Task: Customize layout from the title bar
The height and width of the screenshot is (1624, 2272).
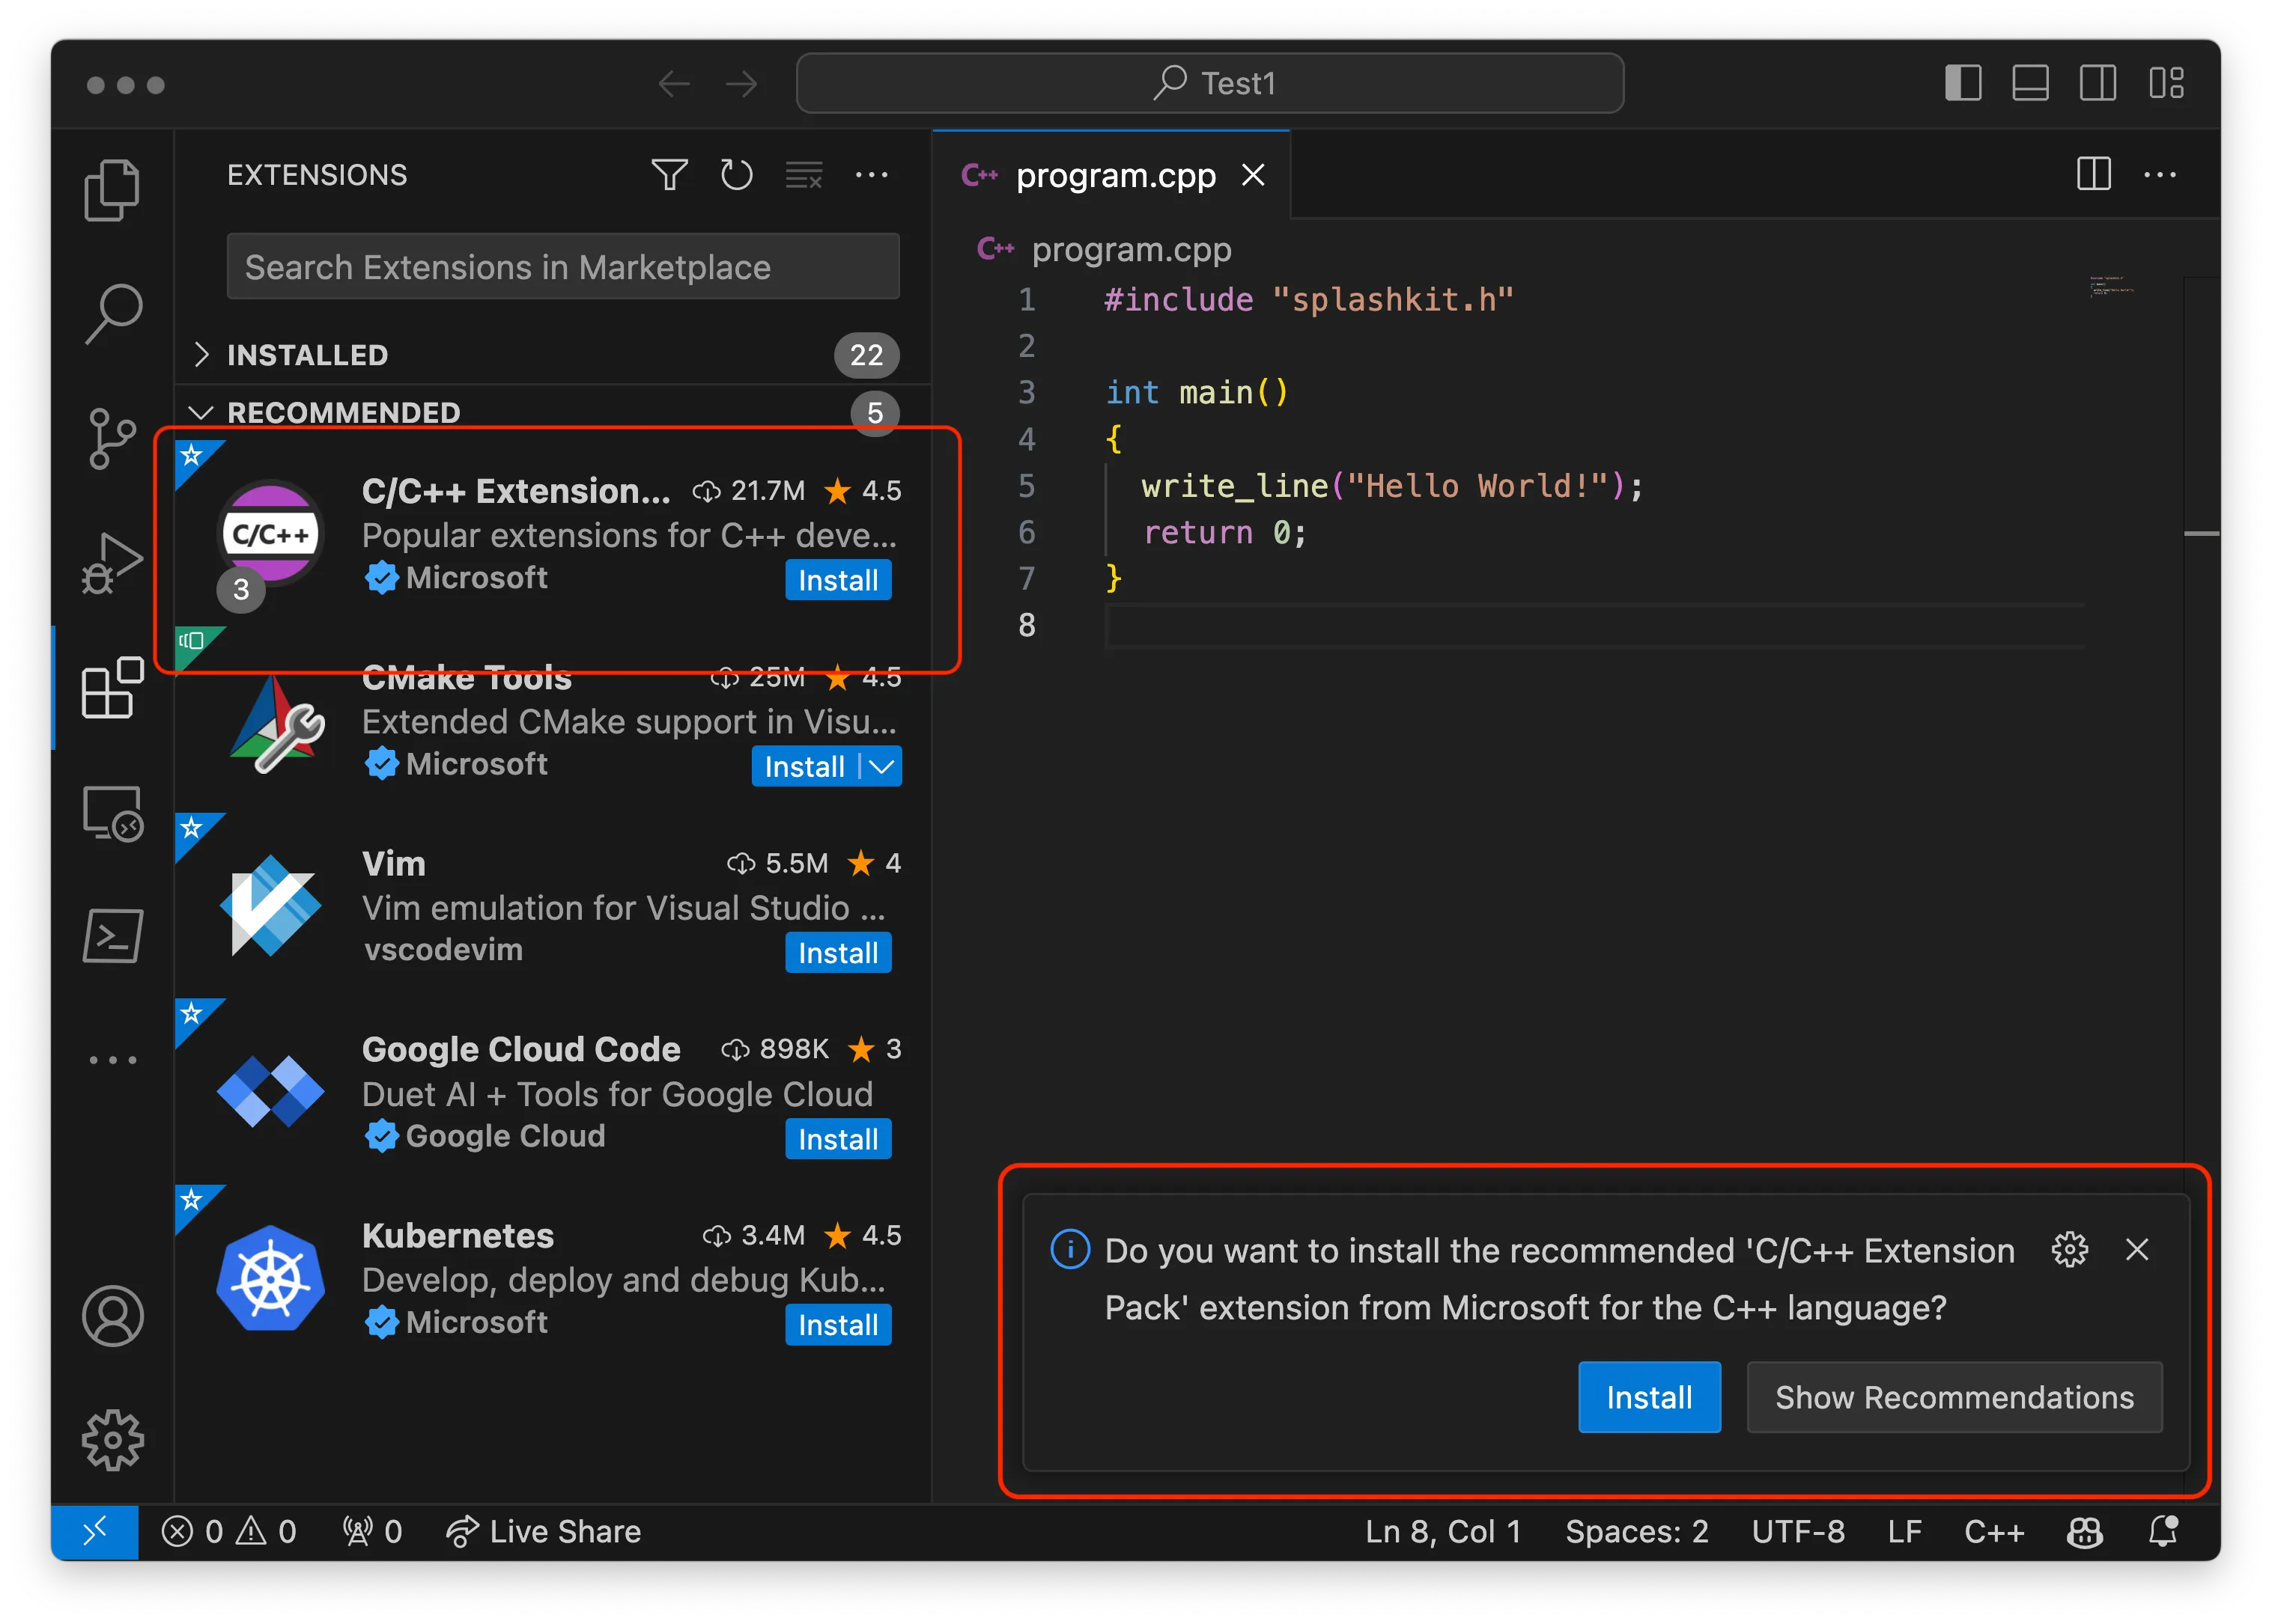Action: (2166, 83)
